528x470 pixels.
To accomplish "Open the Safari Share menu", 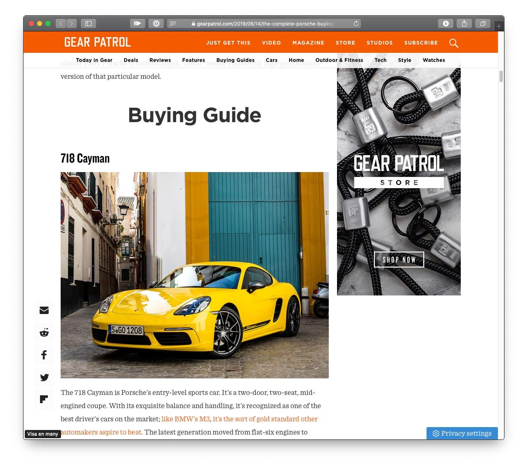I will coord(464,24).
